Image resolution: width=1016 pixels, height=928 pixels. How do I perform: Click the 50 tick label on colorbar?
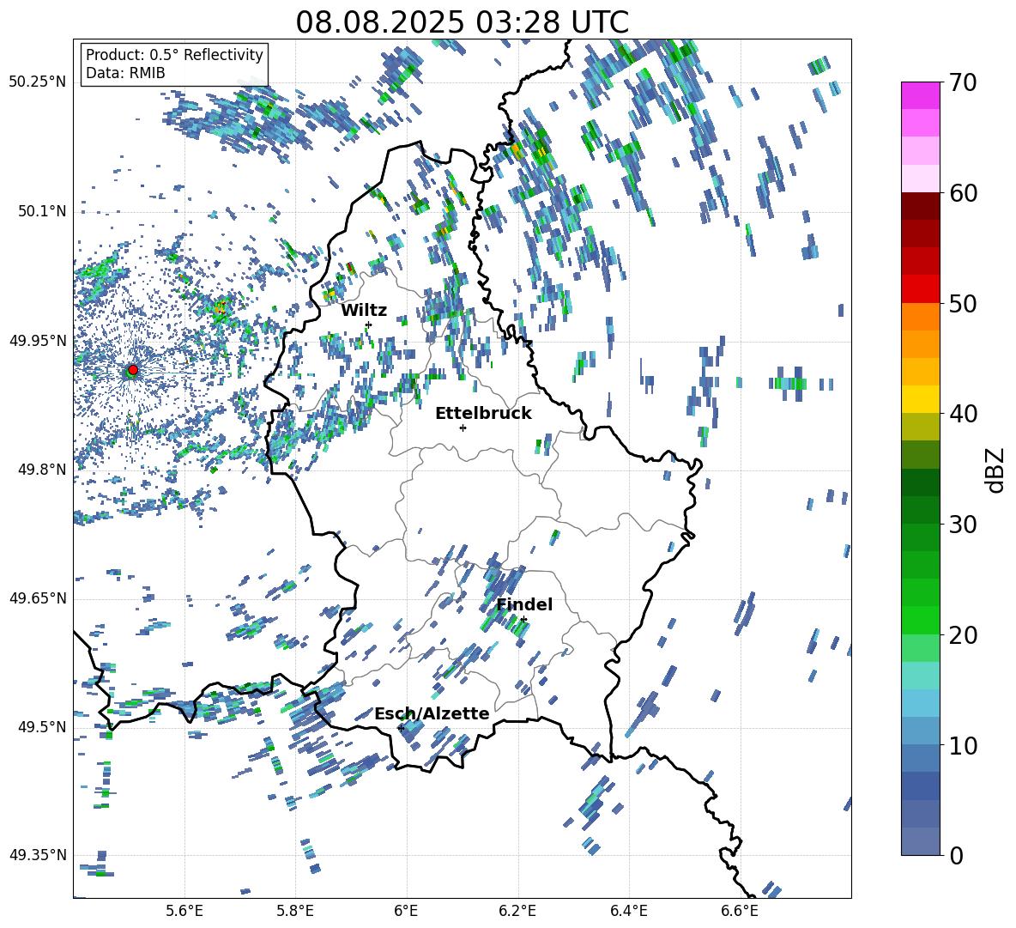[963, 303]
